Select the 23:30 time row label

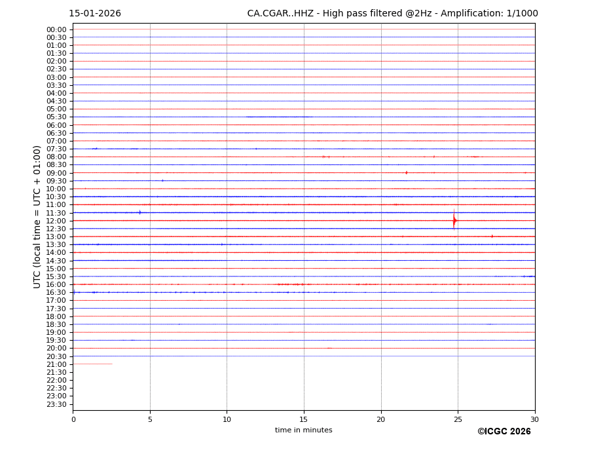tap(56, 404)
